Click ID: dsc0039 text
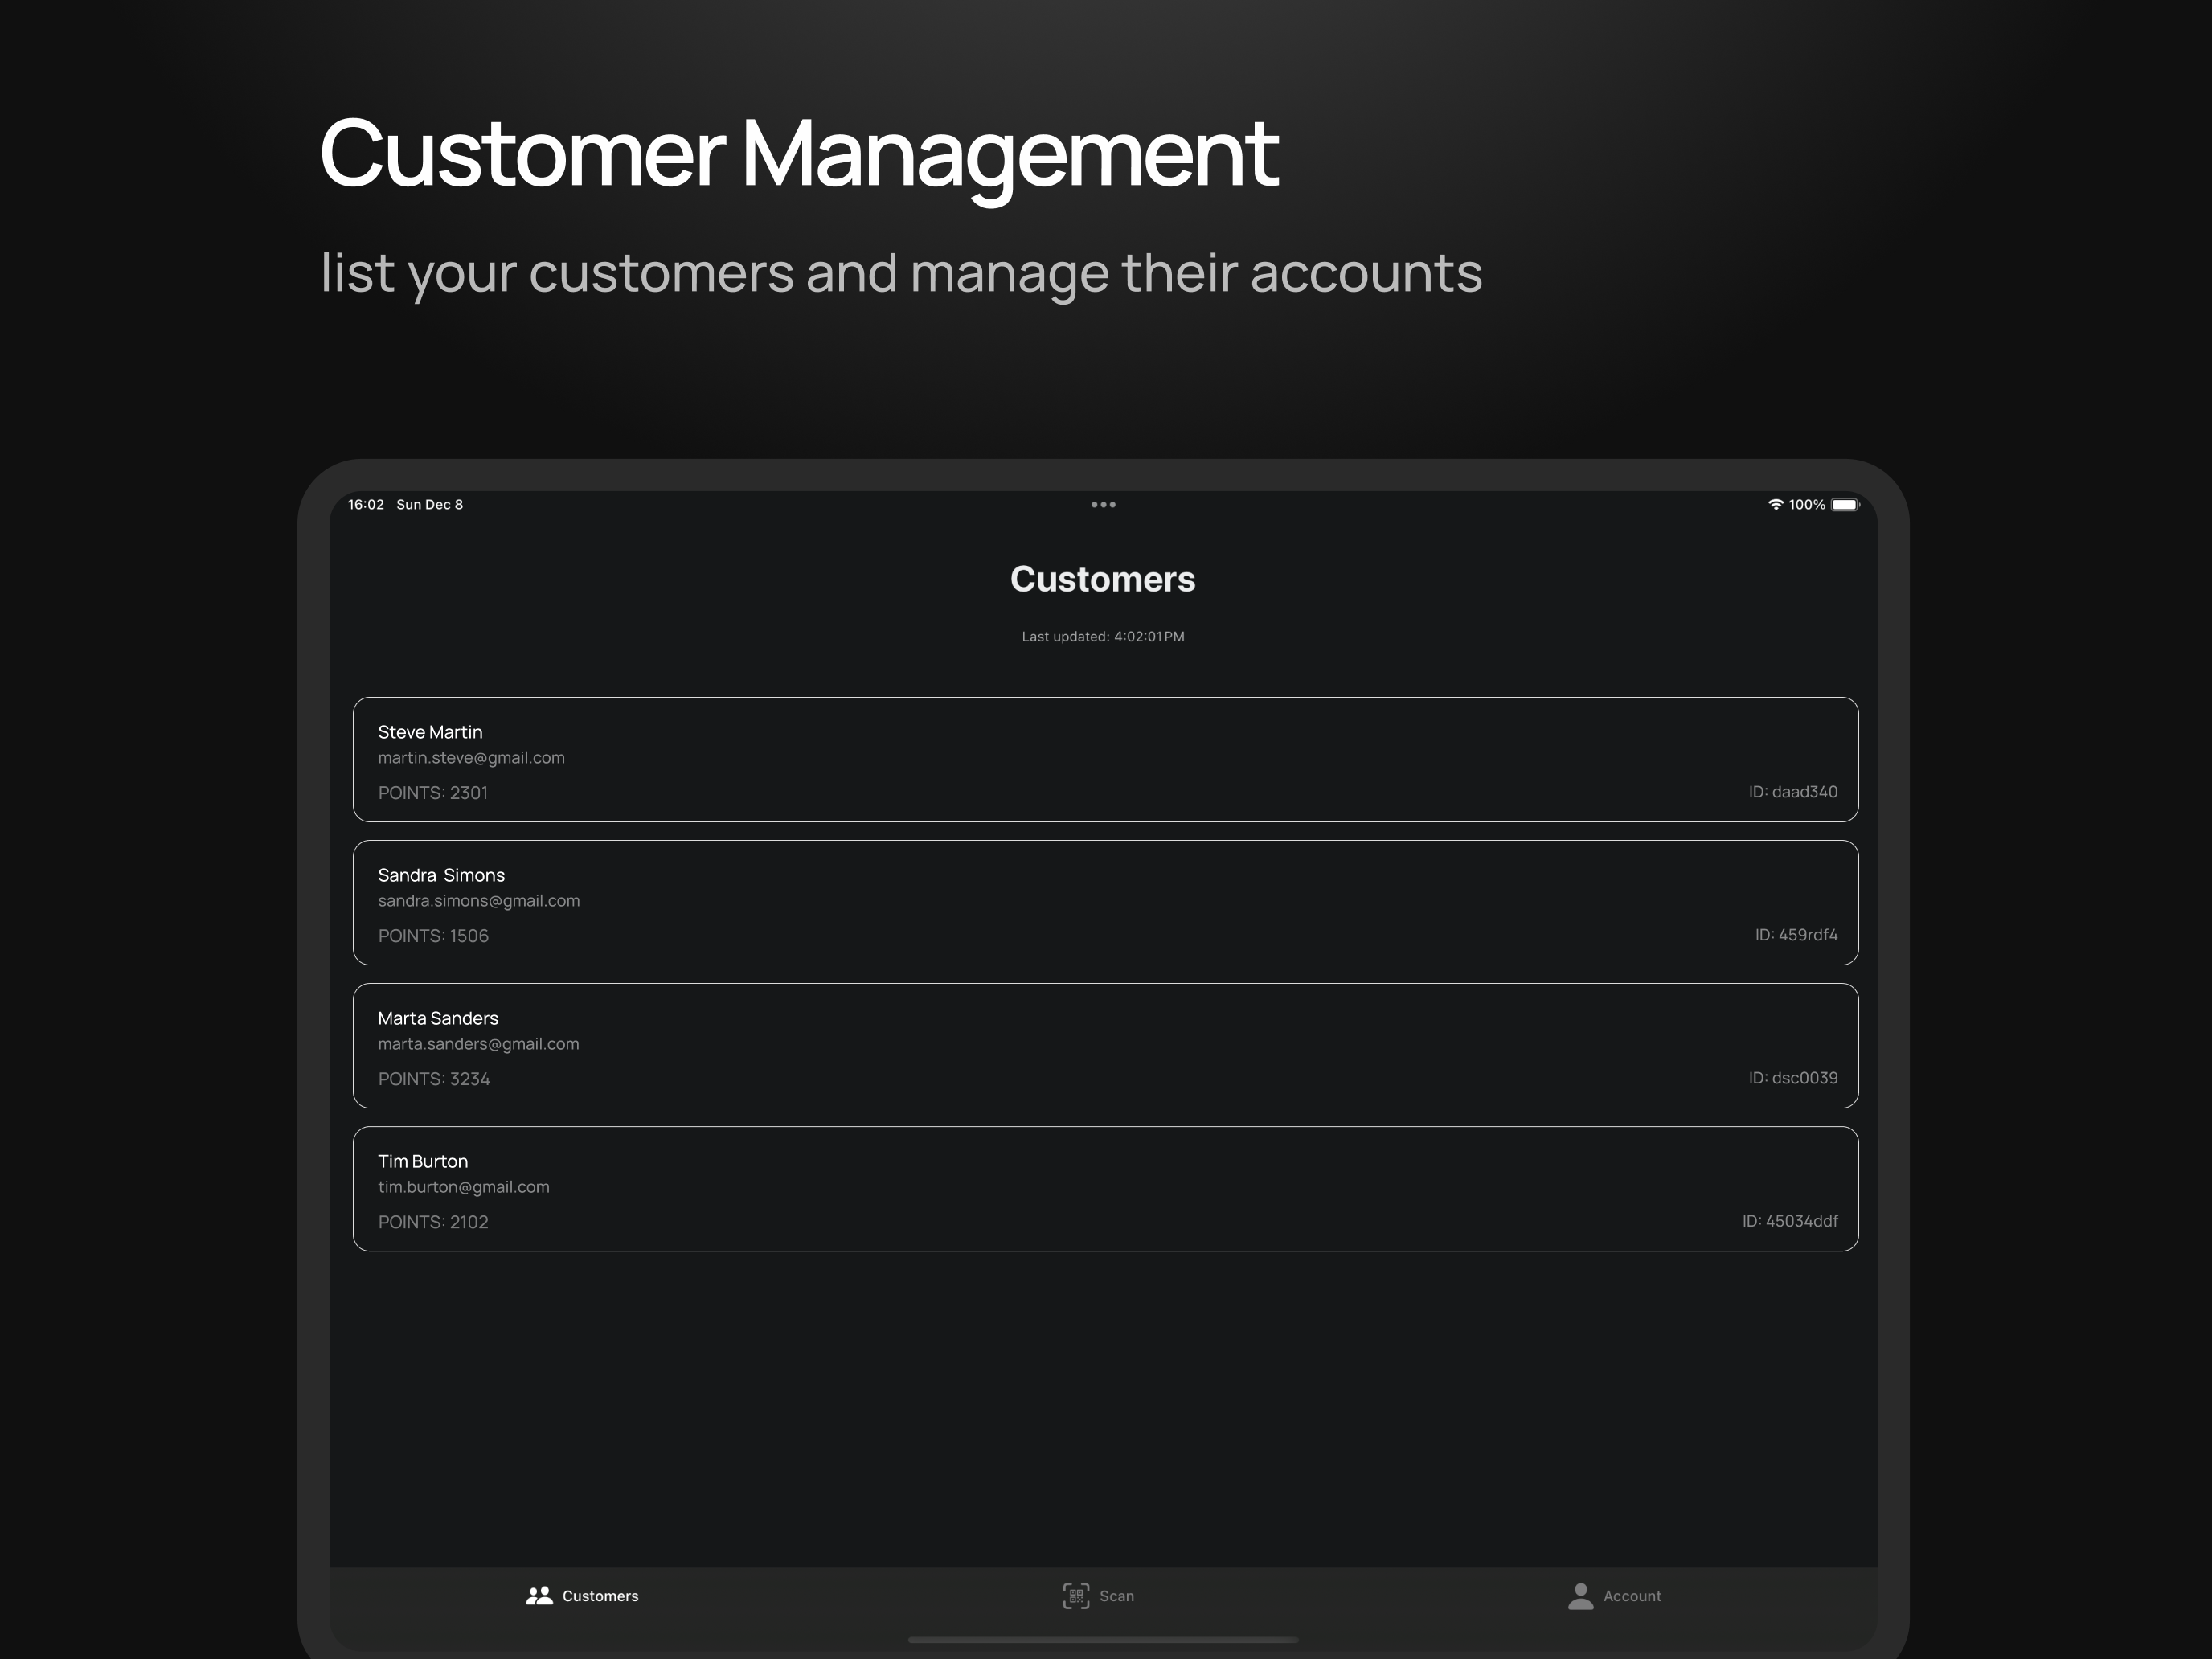The height and width of the screenshot is (1659, 2212). 1793,1078
